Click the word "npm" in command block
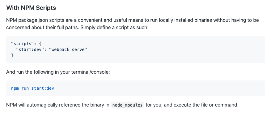The width and height of the screenshot is (271, 113). tap(15, 88)
